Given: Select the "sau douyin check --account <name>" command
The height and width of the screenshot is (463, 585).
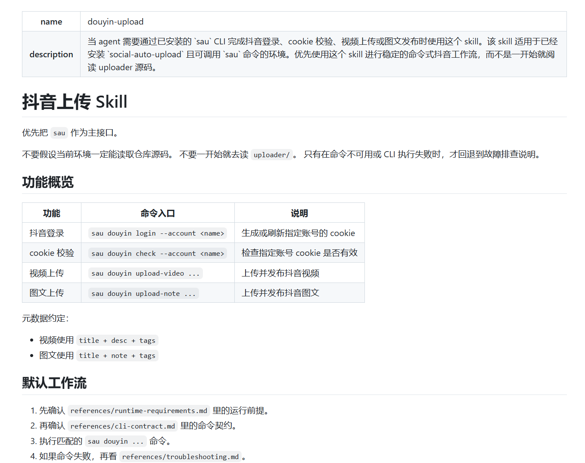Looking at the screenshot, I should coord(158,254).
